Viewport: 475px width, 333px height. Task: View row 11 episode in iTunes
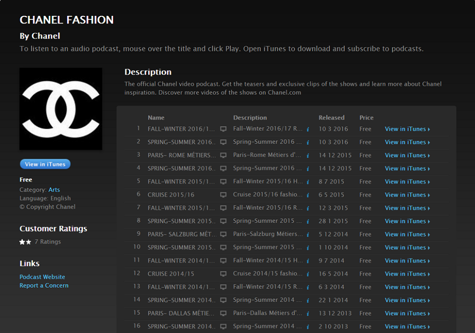coord(407,261)
